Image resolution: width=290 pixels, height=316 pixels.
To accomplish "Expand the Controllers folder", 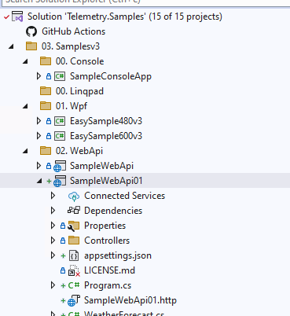I will (x=53, y=241).
